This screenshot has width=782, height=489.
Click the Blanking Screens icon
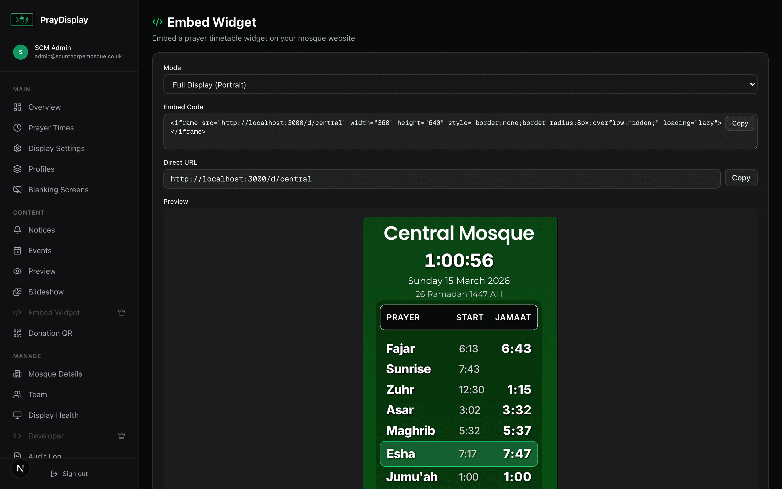point(17,190)
